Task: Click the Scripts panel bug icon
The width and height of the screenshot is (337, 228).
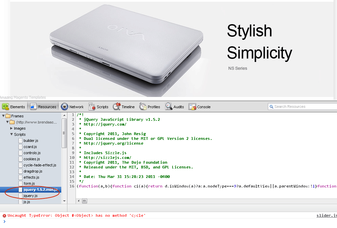Action: [x=92, y=107]
